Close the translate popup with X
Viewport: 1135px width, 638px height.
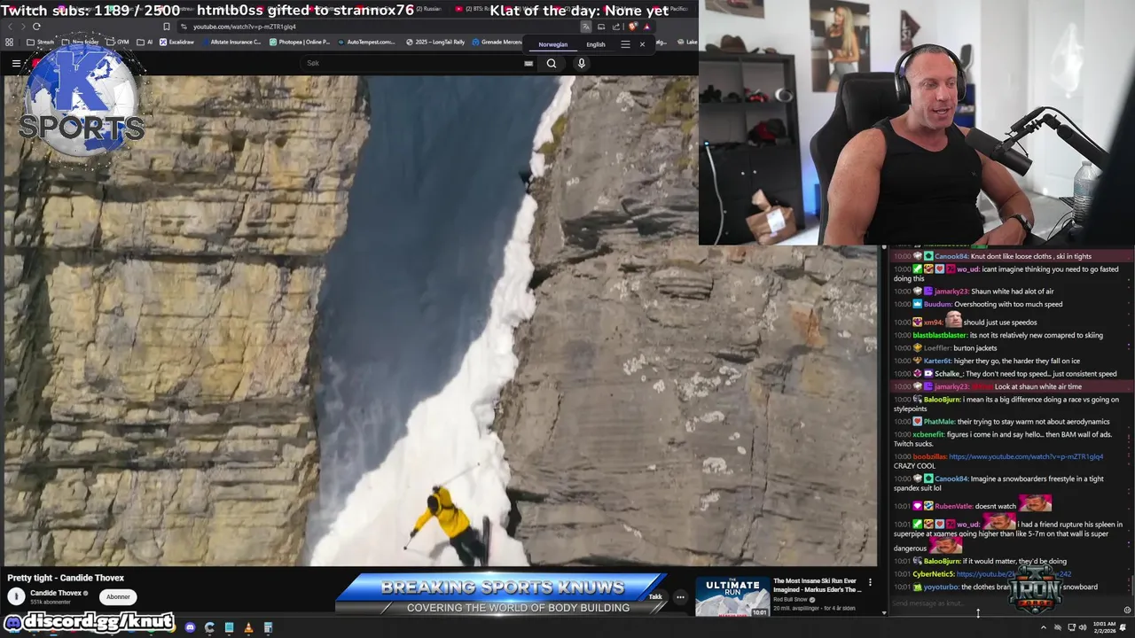click(x=642, y=44)
